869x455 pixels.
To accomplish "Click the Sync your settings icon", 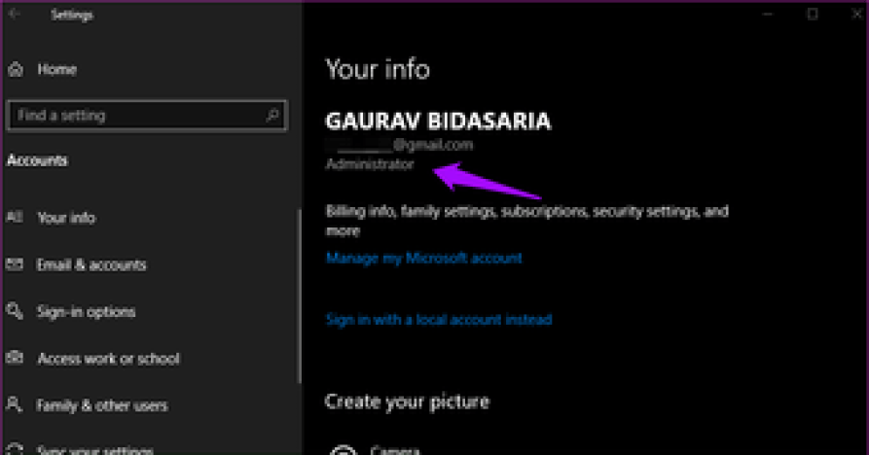I will 15,449.
